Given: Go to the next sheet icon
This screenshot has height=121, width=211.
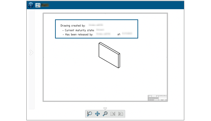Looking at the screenshot, I should [x=121, y=114].
